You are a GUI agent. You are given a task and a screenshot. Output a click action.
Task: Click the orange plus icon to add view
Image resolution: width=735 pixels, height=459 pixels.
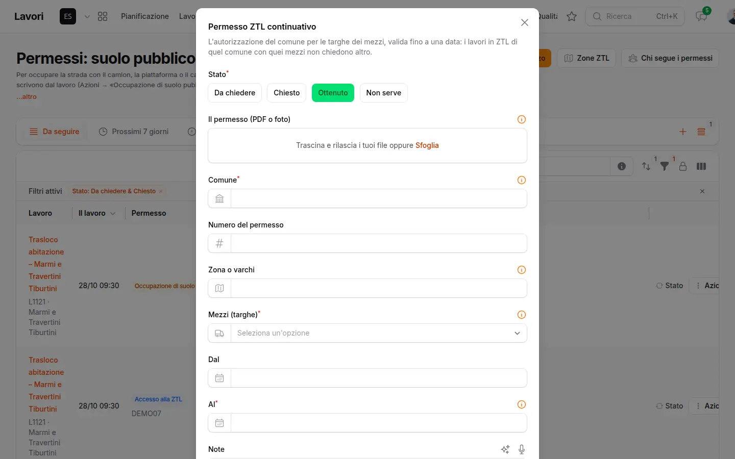(x=683, y=132)
